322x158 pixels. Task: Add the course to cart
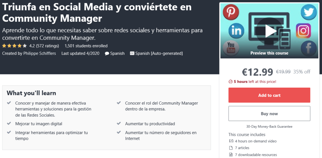[x=269, y=95]
